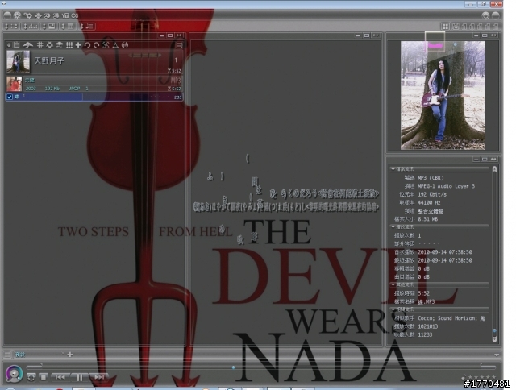This screenshot has height=390, width=516.
Task: Click the small diamond icon before the notepad
Action: (x=9, y=45)
